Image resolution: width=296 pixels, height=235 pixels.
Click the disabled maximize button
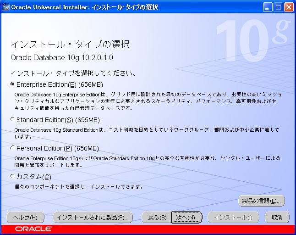[x=278, y=7]
